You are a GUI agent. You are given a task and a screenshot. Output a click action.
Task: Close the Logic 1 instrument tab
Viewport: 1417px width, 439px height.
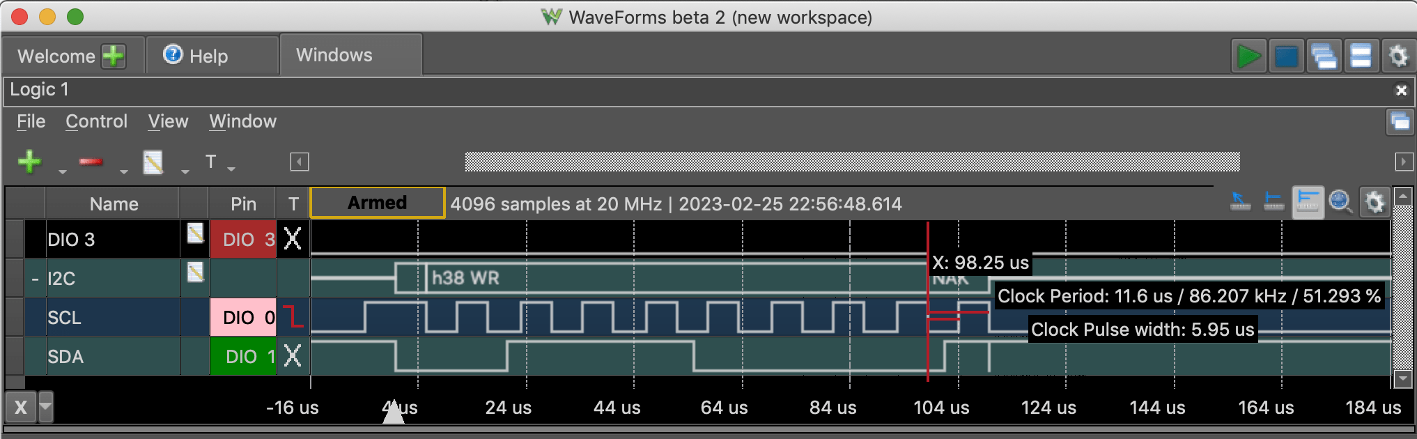coord(1402,90)
